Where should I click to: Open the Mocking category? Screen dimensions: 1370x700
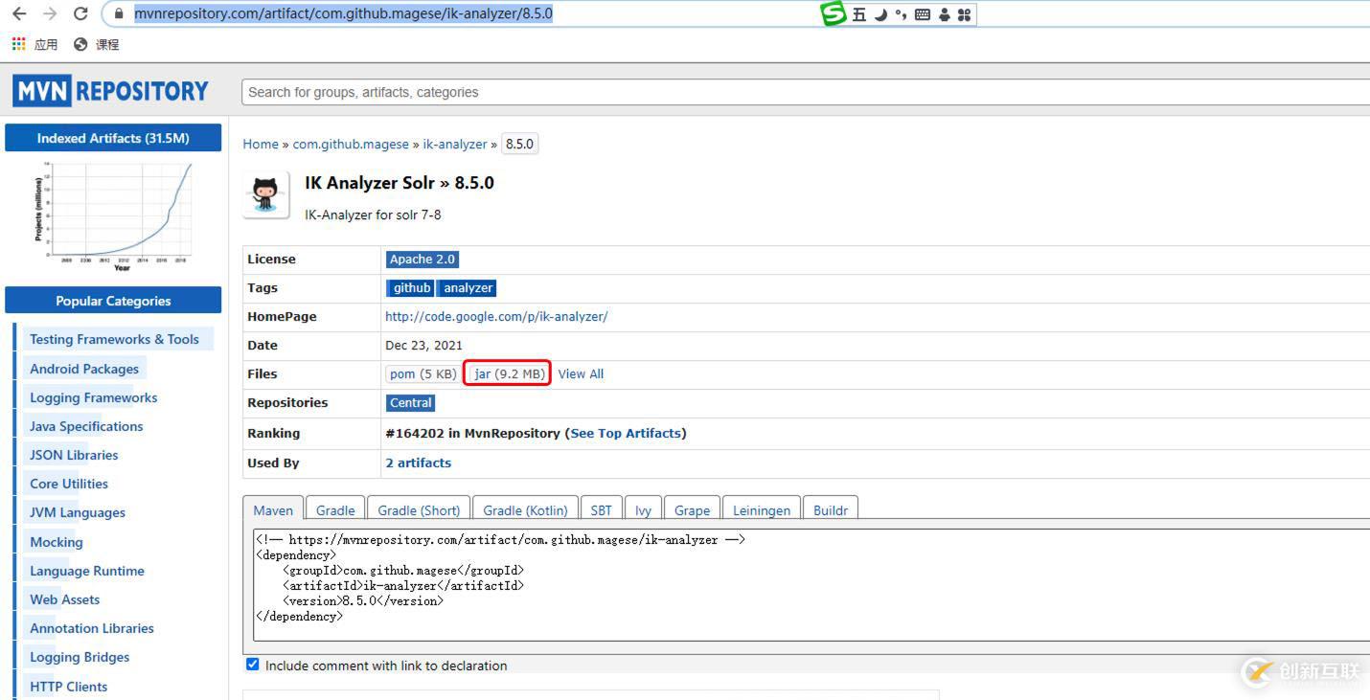pos(57,542)
